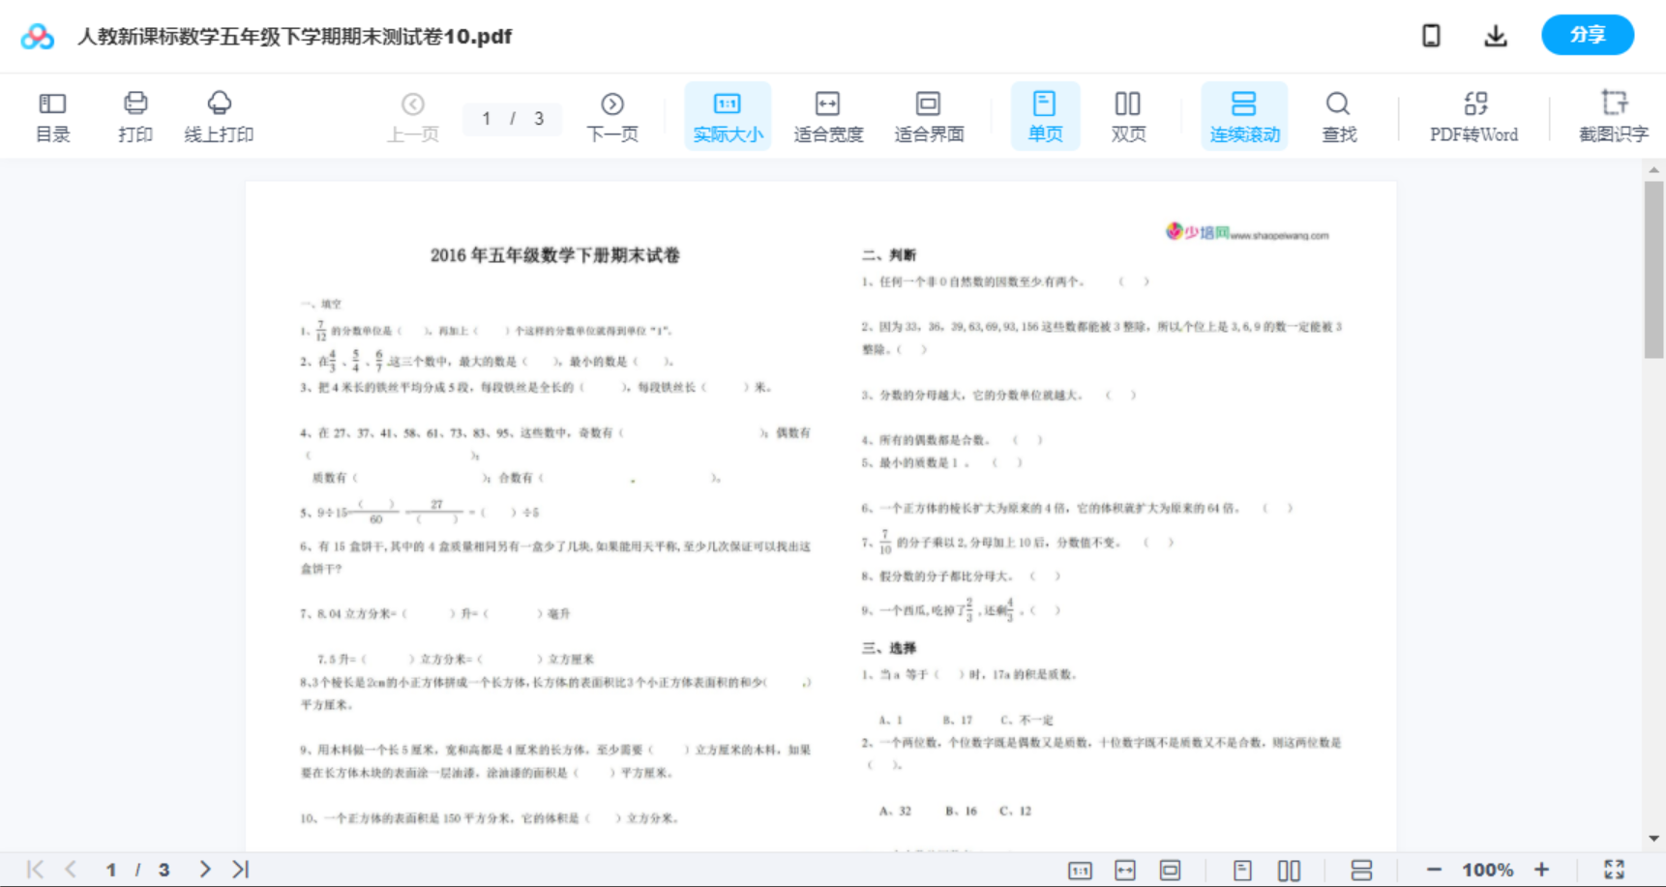
Task: Select 适合宽度 fit width mode
Action: click(827, 115)
